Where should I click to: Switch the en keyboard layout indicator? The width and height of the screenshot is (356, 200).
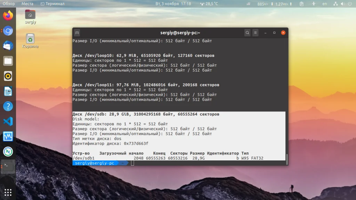click(x=325, y=3)
